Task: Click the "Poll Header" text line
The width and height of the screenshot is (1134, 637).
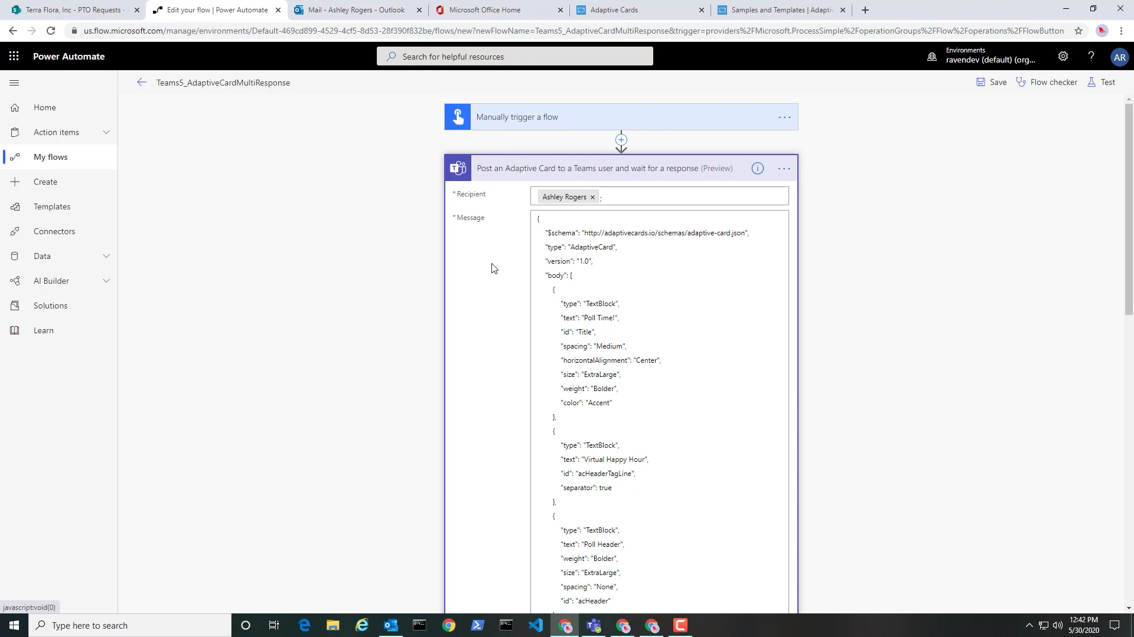Action: coord(592,544)
